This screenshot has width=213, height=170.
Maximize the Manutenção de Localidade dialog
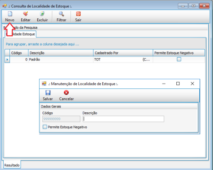click(x=178, y=84)
